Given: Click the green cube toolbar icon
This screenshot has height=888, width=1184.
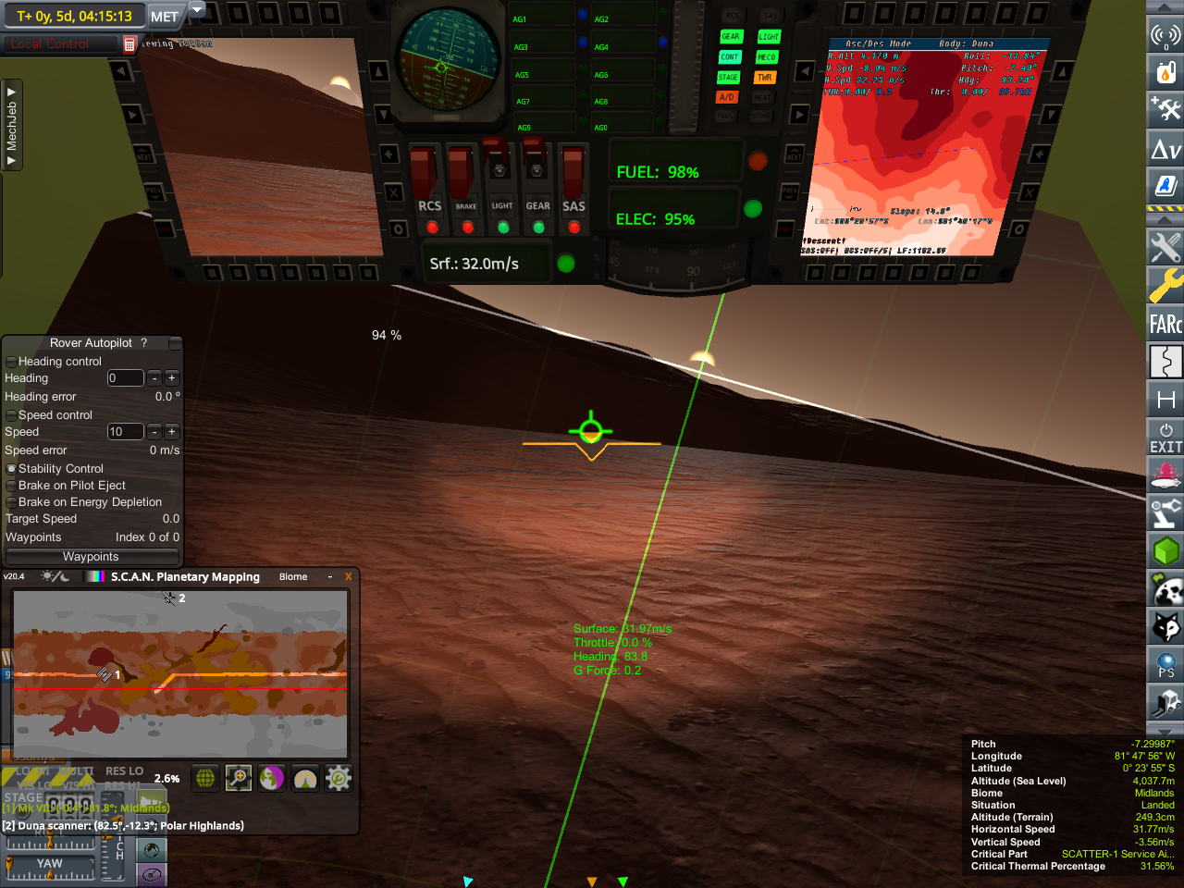Looking at the screenshot, I should [x=1165, y=551].
